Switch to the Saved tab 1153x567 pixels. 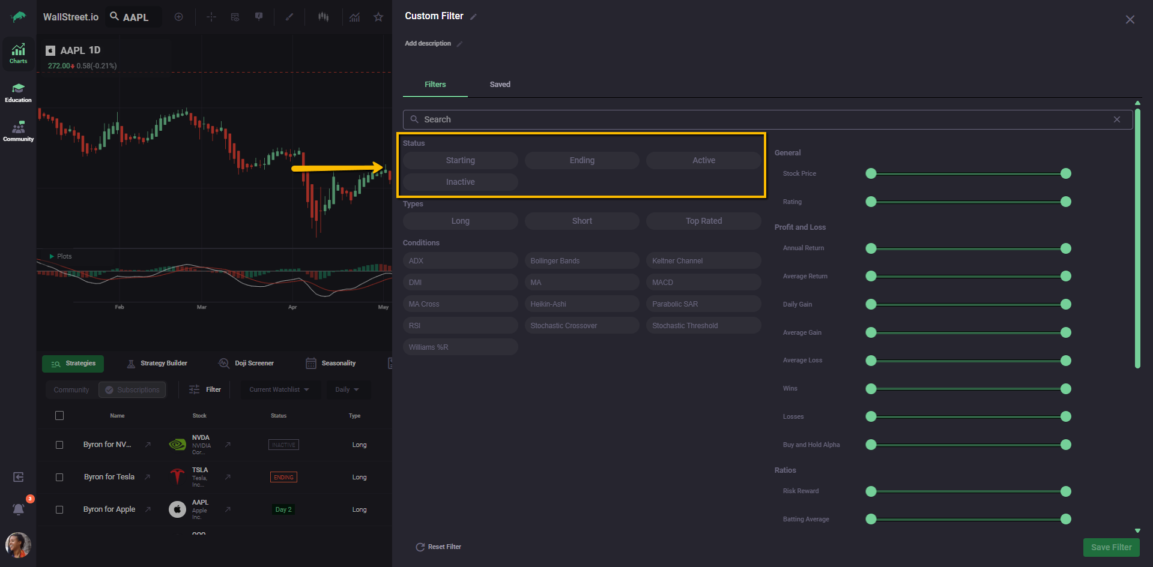[x=500, y=85]
